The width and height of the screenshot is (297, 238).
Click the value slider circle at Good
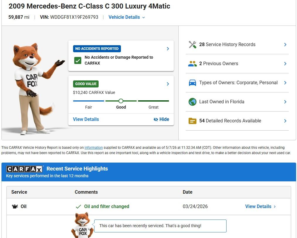(x=121, y=101)
